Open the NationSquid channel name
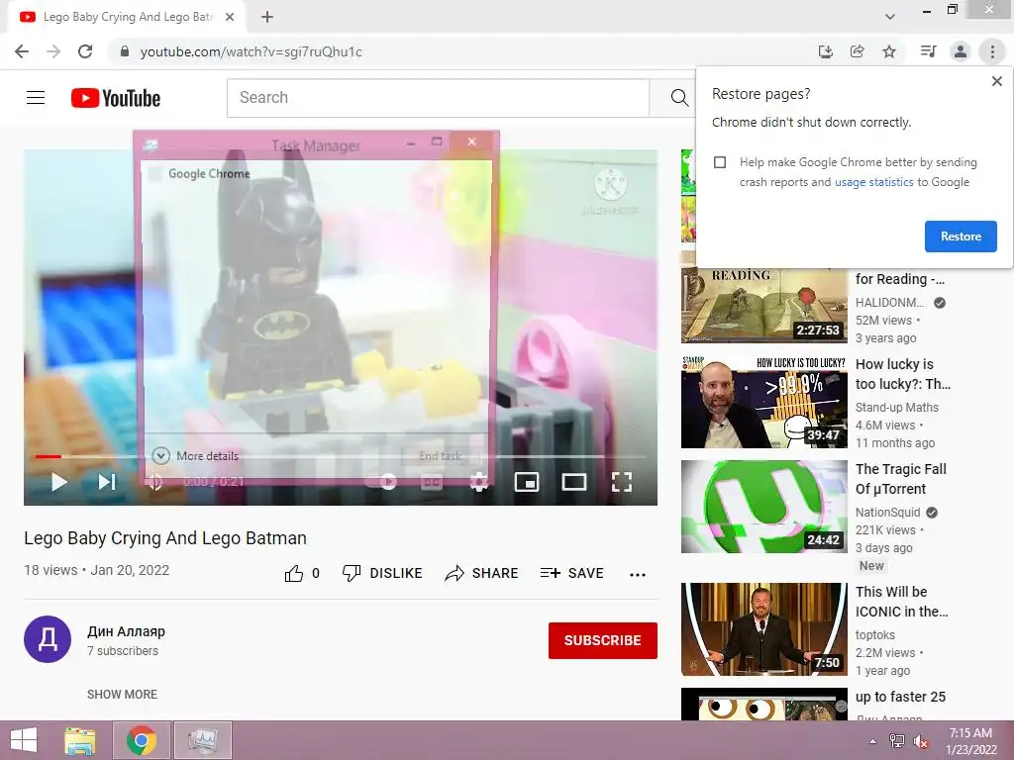The height and width of the screenshot is (760, 1014). click(888, 513)
